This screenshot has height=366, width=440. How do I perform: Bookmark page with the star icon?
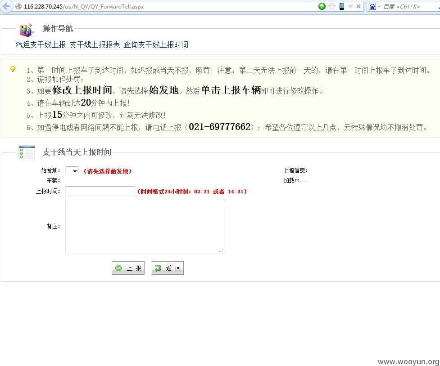tap(331, 6)
